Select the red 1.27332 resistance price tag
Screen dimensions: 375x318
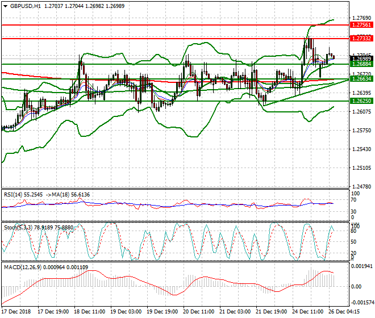coord(362,38)
